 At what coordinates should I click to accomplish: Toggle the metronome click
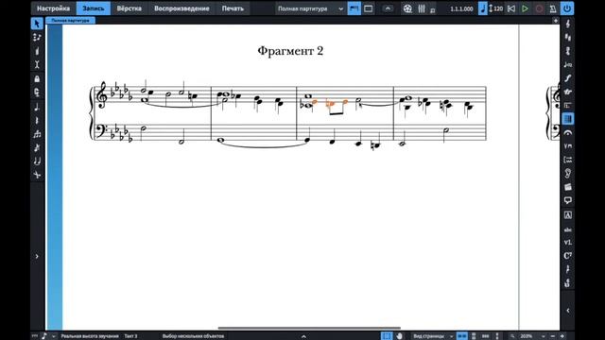(552, 8)
